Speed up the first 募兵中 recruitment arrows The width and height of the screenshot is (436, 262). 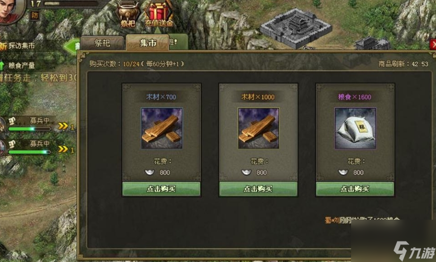click(x=63, y=126)
